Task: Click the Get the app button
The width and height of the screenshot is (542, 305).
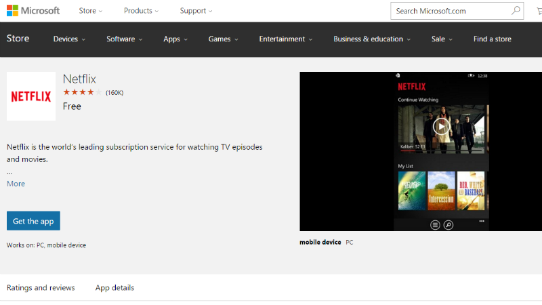Action: pyautogui.click(x=33, y=221)
